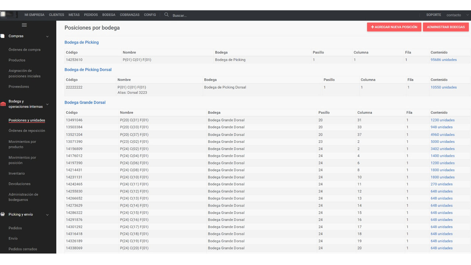Open the BODEGA top menu

click(109, 15)
